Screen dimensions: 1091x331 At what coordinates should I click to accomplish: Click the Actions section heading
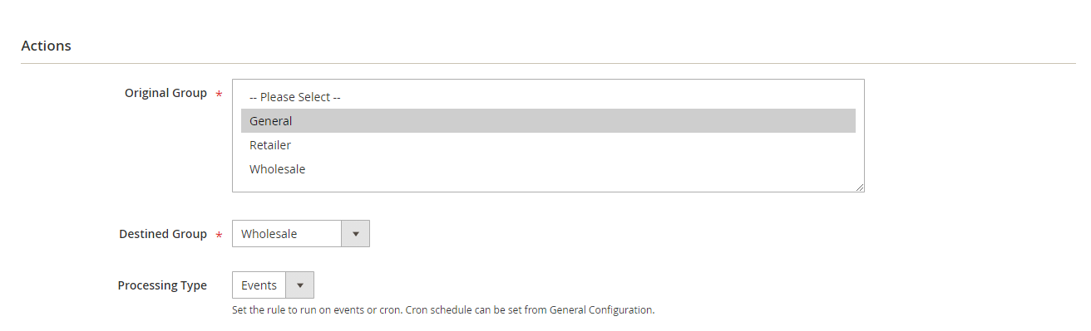point(46,46)
